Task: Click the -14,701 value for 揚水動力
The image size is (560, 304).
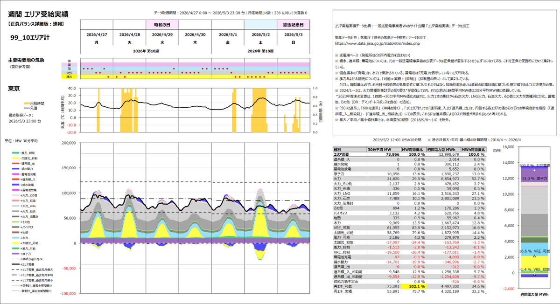Action: pos(392,261)
